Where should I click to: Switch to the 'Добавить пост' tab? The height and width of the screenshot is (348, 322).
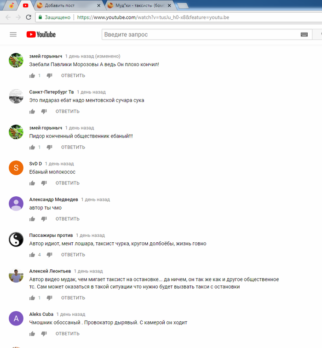68,6
